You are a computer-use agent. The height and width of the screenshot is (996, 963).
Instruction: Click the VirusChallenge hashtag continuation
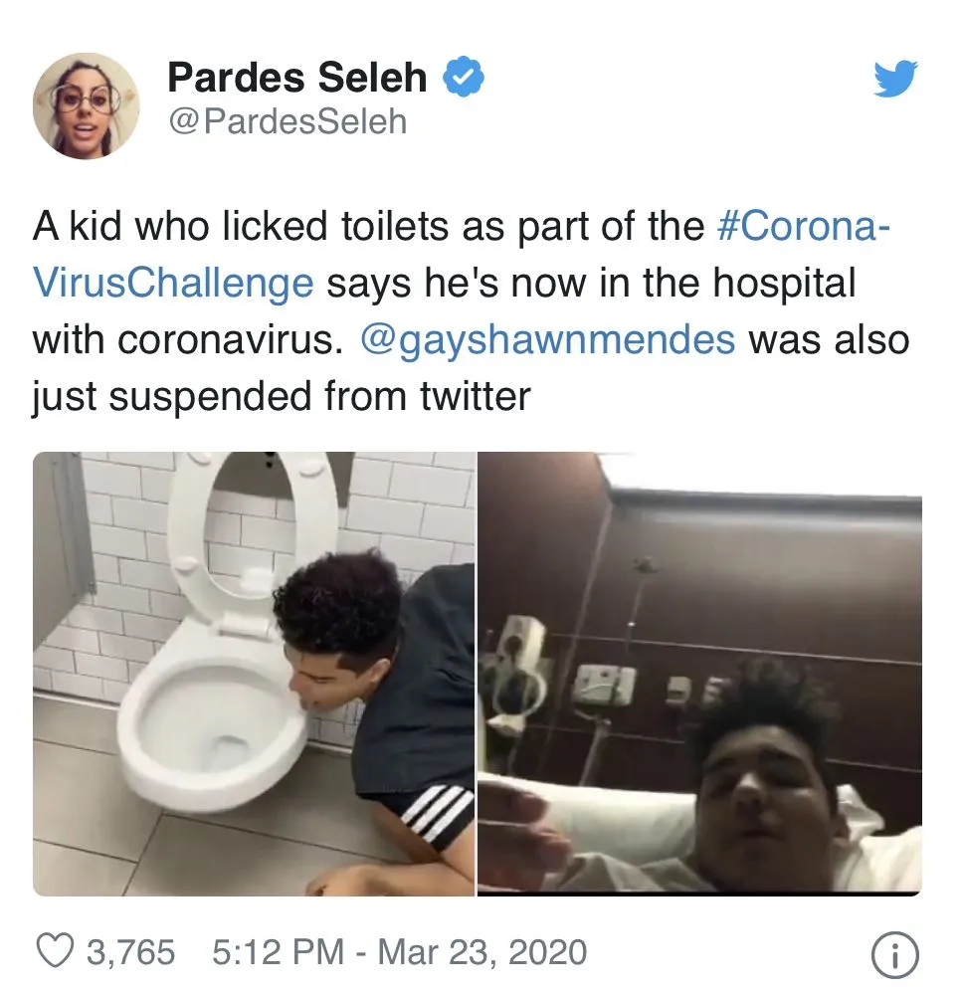173,282
